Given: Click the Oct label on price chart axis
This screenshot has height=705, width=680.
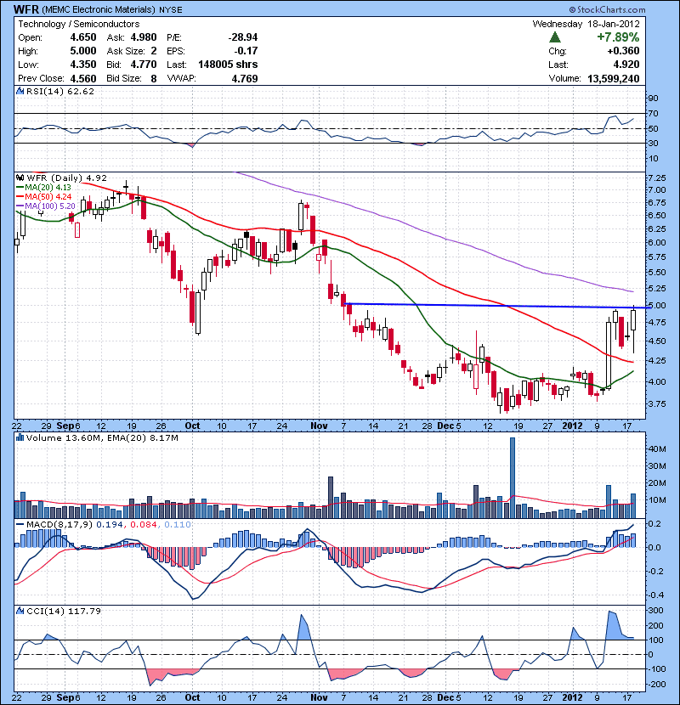Looking at the screenshot, I should [x=193, y=426].
